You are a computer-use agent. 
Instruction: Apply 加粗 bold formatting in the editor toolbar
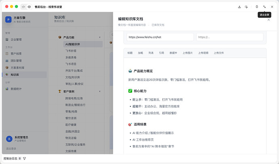140,53
